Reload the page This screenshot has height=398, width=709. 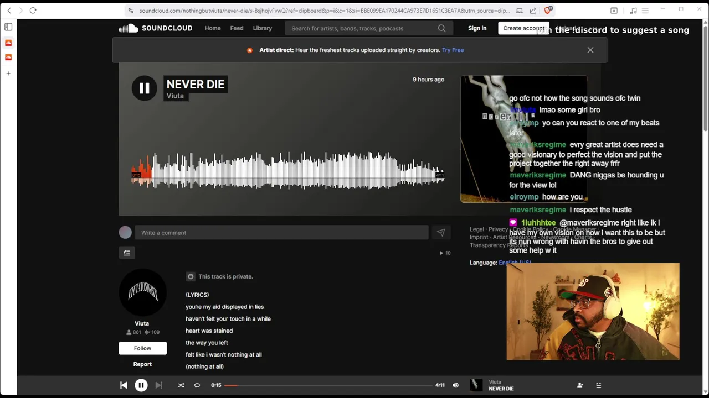(33, 10)
